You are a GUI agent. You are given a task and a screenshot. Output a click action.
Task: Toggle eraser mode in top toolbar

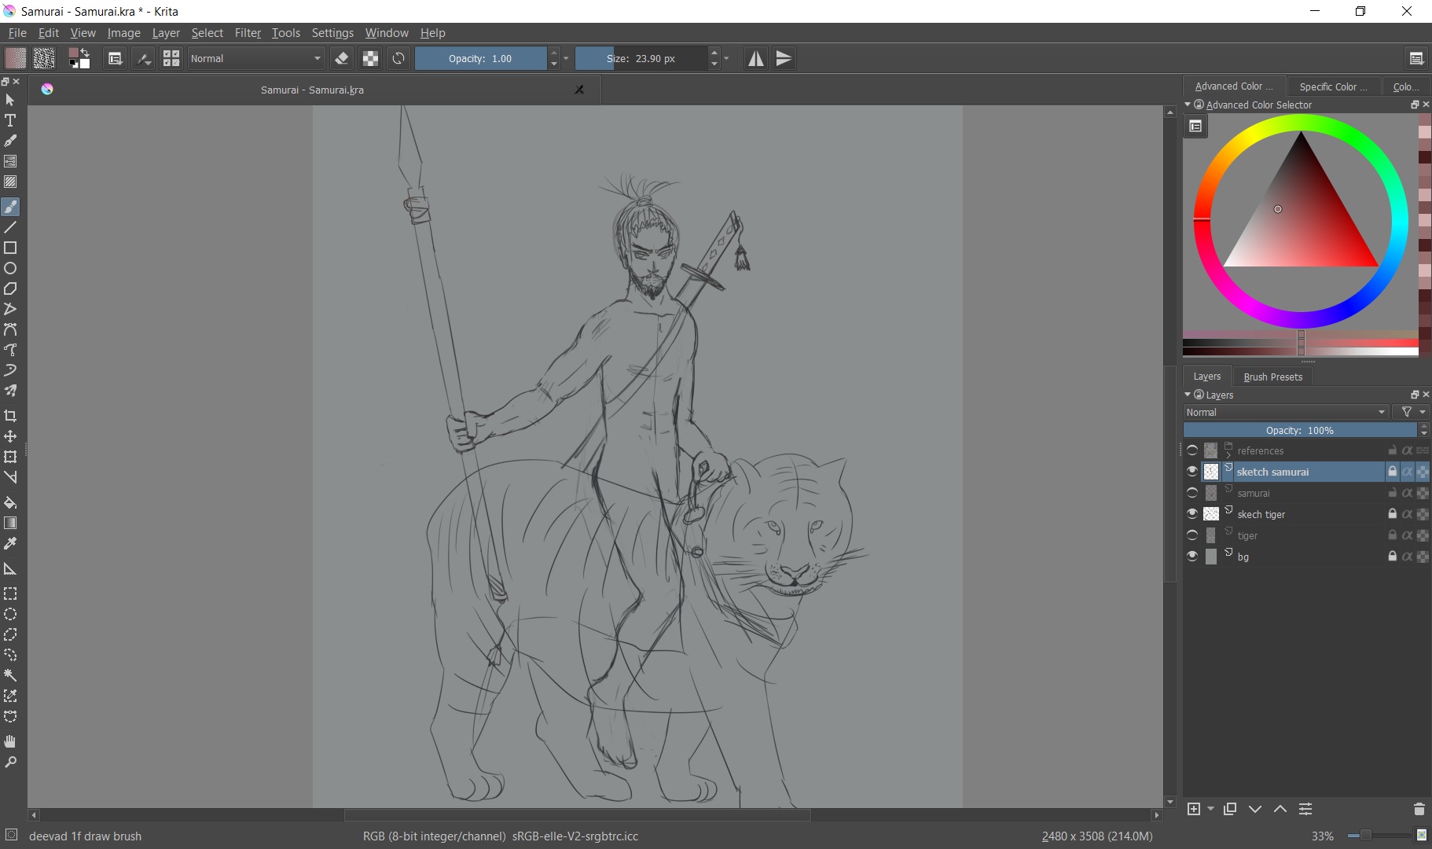pos(341,58)
